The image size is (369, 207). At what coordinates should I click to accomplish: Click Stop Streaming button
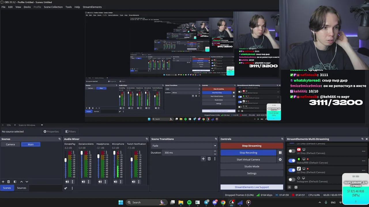click(252, 146)
